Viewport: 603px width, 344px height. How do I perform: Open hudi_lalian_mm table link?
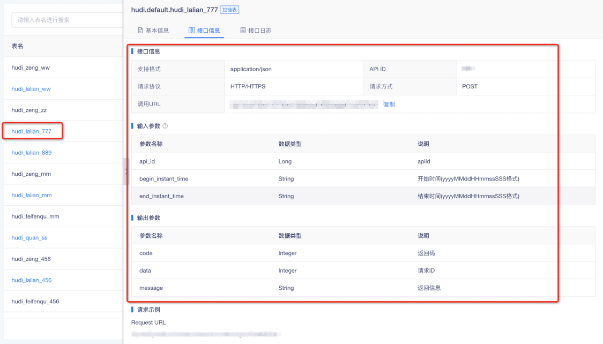click(32, 195)
